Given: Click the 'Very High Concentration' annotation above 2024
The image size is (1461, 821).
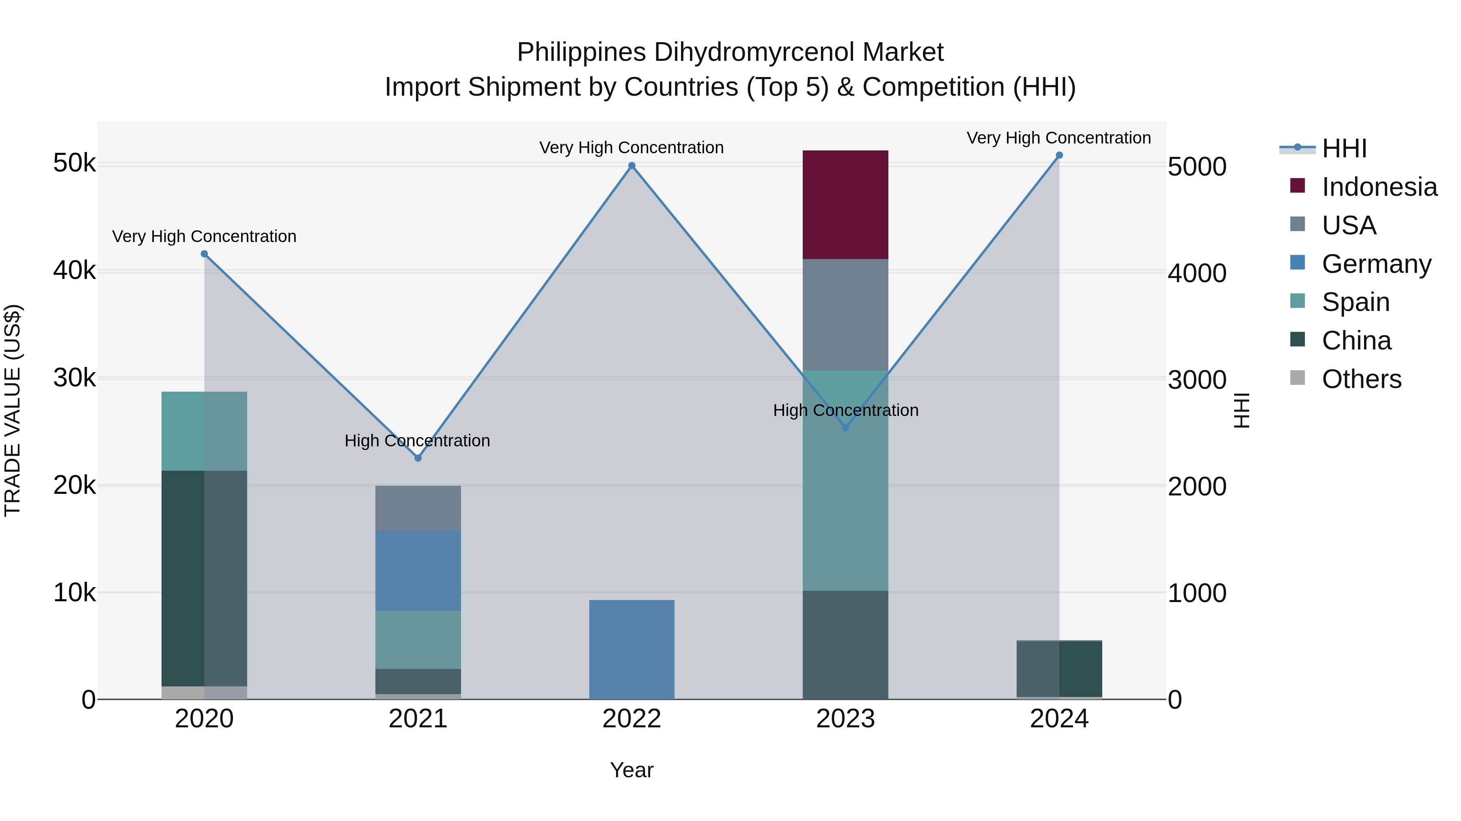Looking at the screenshot, I should 1059,138.
